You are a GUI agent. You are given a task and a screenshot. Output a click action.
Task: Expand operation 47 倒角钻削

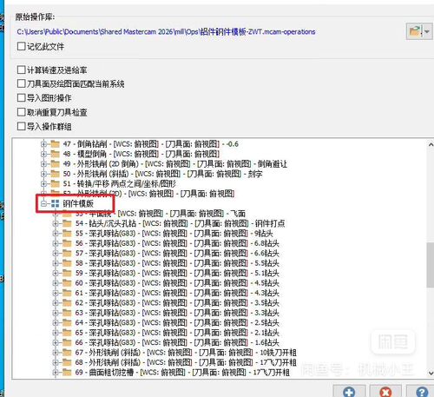(x=43, y=144)
